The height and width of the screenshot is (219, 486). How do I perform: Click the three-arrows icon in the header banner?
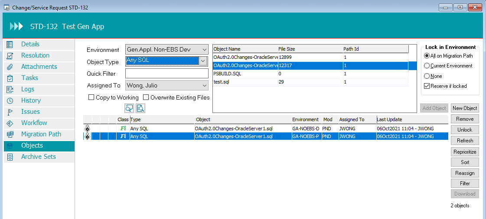point(16,26)
